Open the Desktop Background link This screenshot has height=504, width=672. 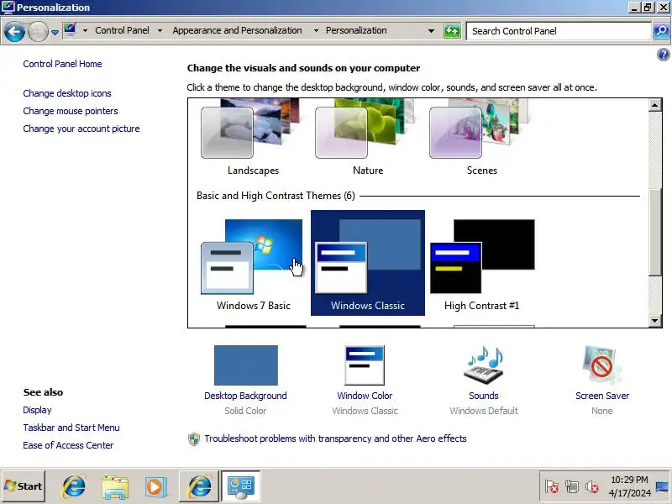pos(245,396)
